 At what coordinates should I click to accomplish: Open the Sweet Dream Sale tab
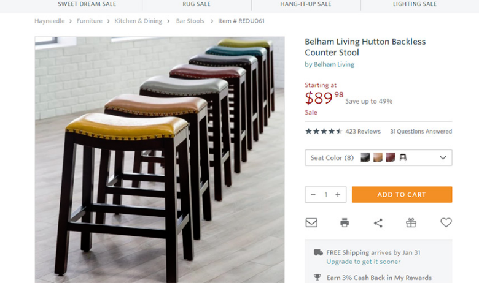coord(87,4)
